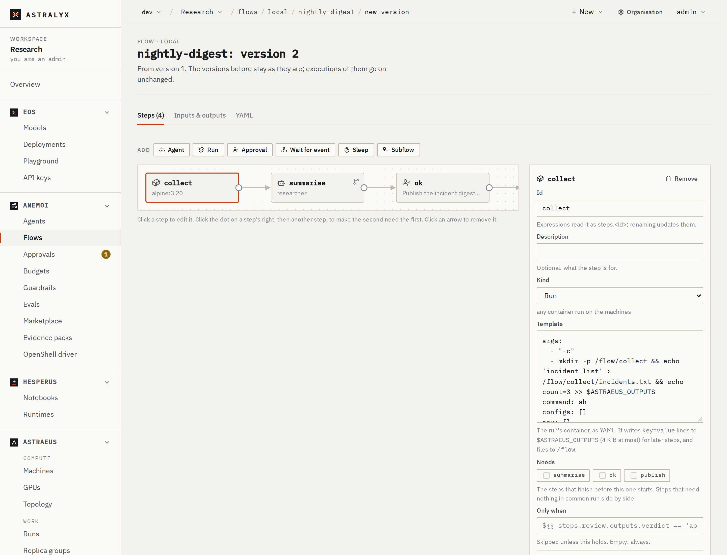Image resolution: width=727 pixels, height=555 pixels.
Task: Switch to the Inputs & outputs tab
Action: click(x=200, y=115)
